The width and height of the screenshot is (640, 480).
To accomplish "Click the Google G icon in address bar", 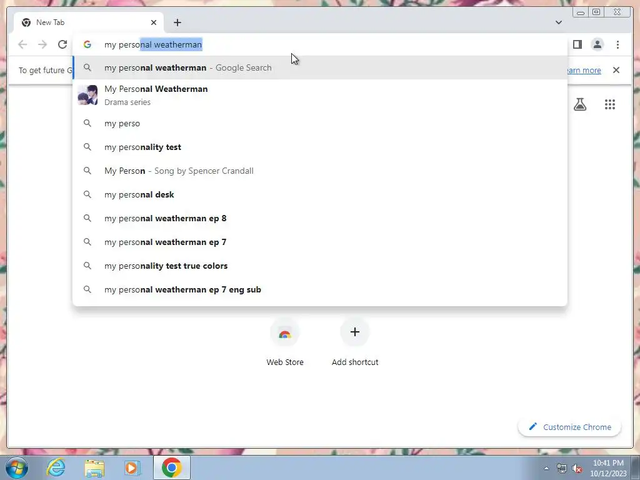I will 87,44.
